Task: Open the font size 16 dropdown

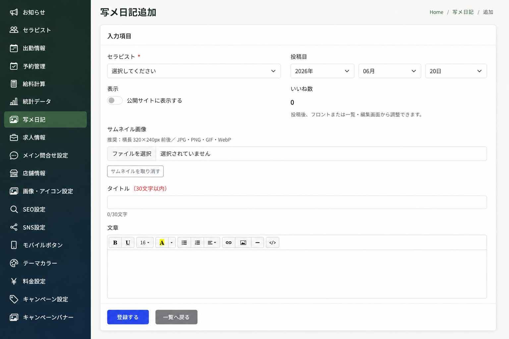Action: [145, 243]
